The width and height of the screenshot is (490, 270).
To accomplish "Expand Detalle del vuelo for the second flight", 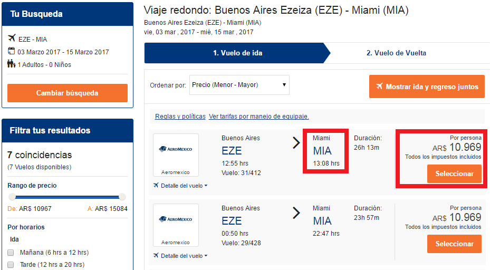I will pyautogui.click(x=184, y=256).
